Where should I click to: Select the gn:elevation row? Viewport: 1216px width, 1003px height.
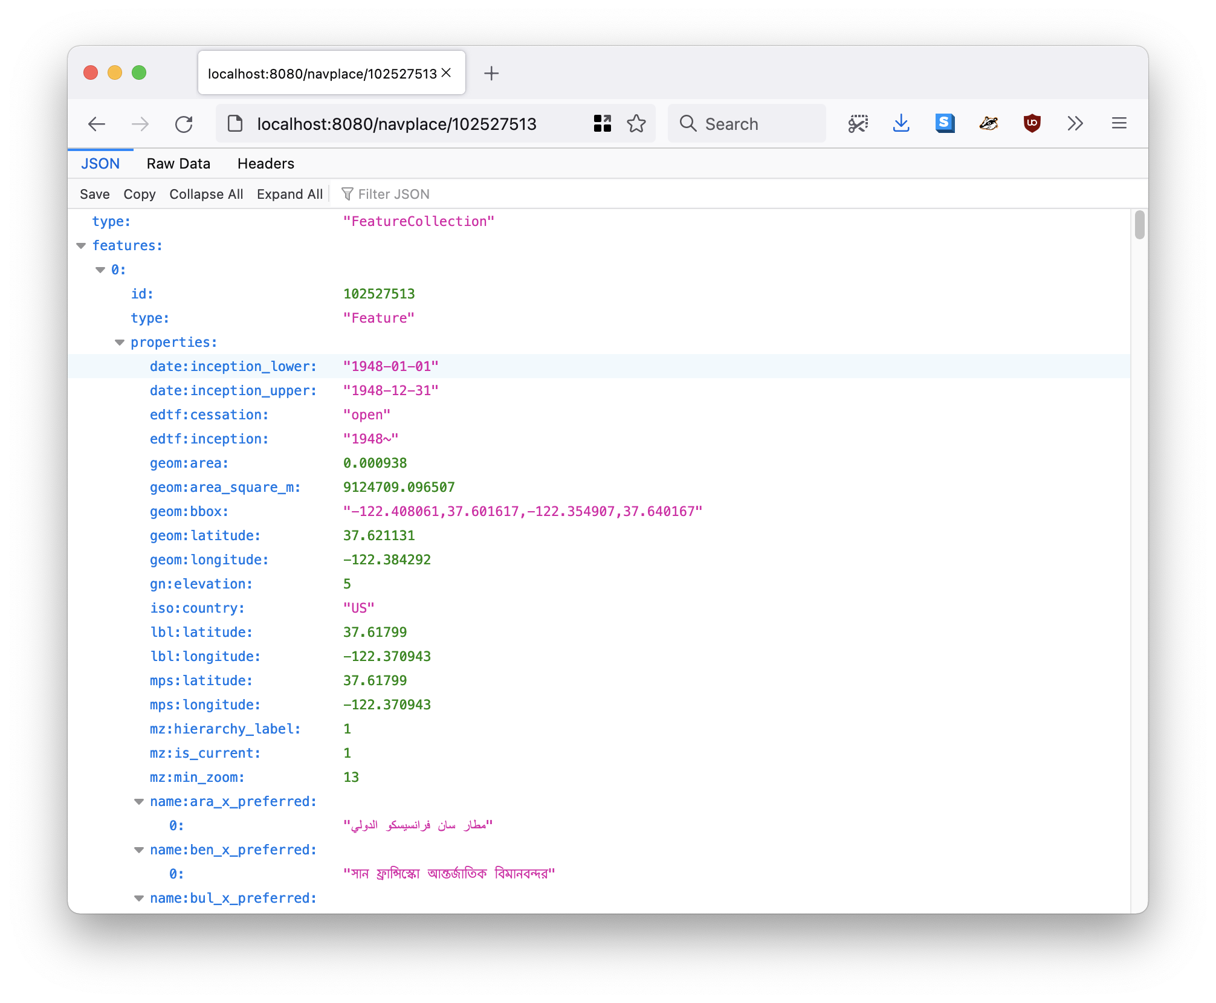[599, 584]
